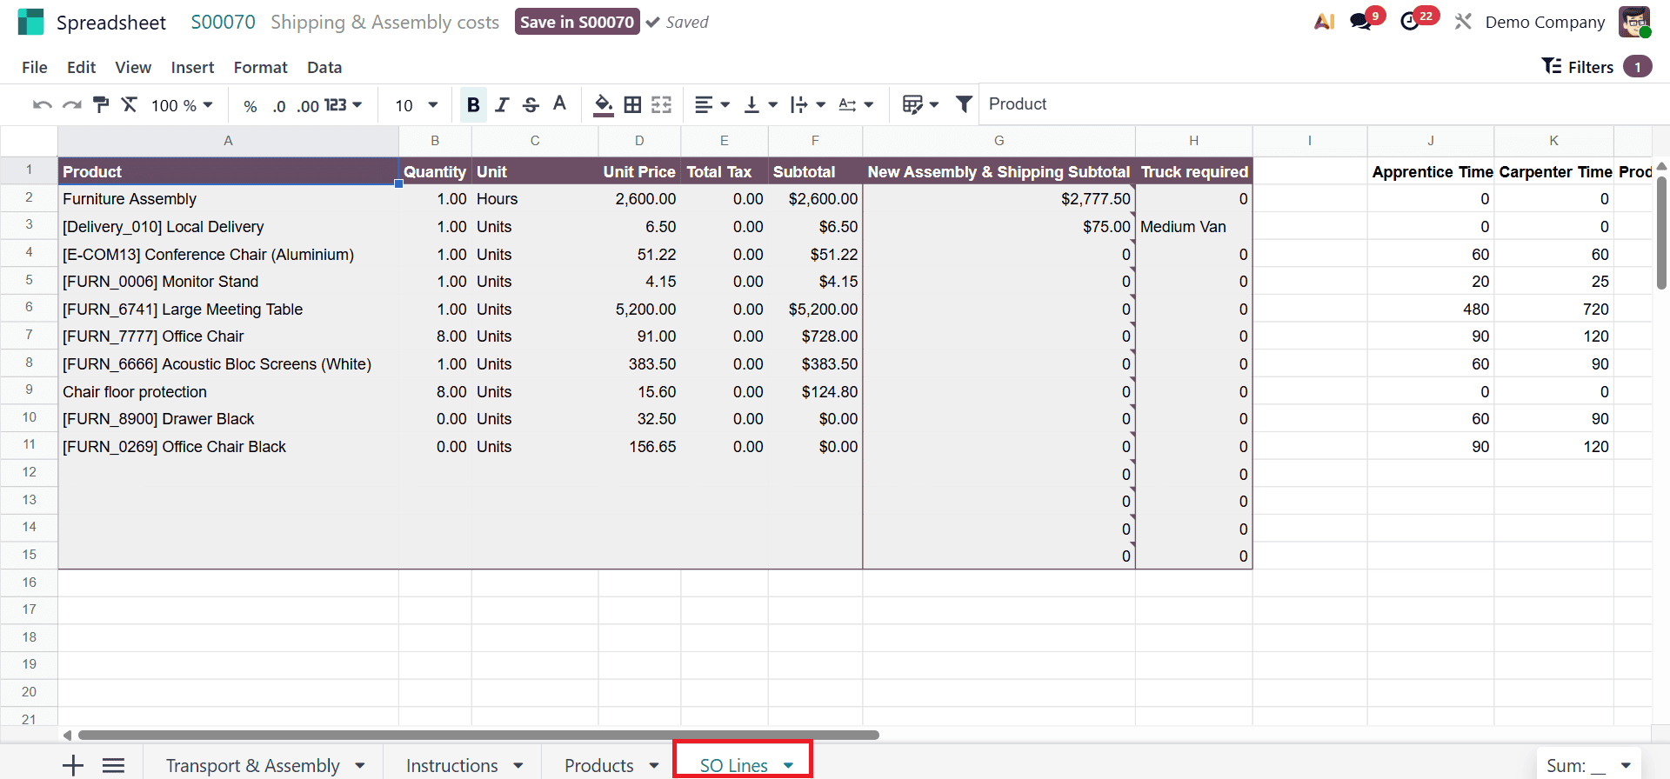Open the Format menu
1670x779 pixels.
(260, 67)
